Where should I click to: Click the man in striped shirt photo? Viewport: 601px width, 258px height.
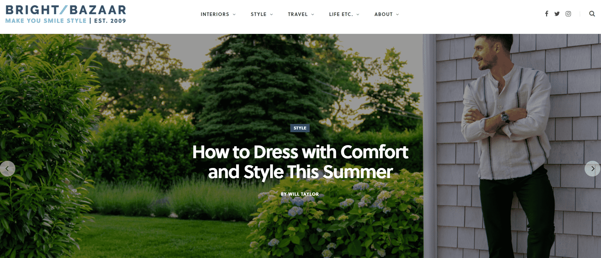[x=507, y=146]
